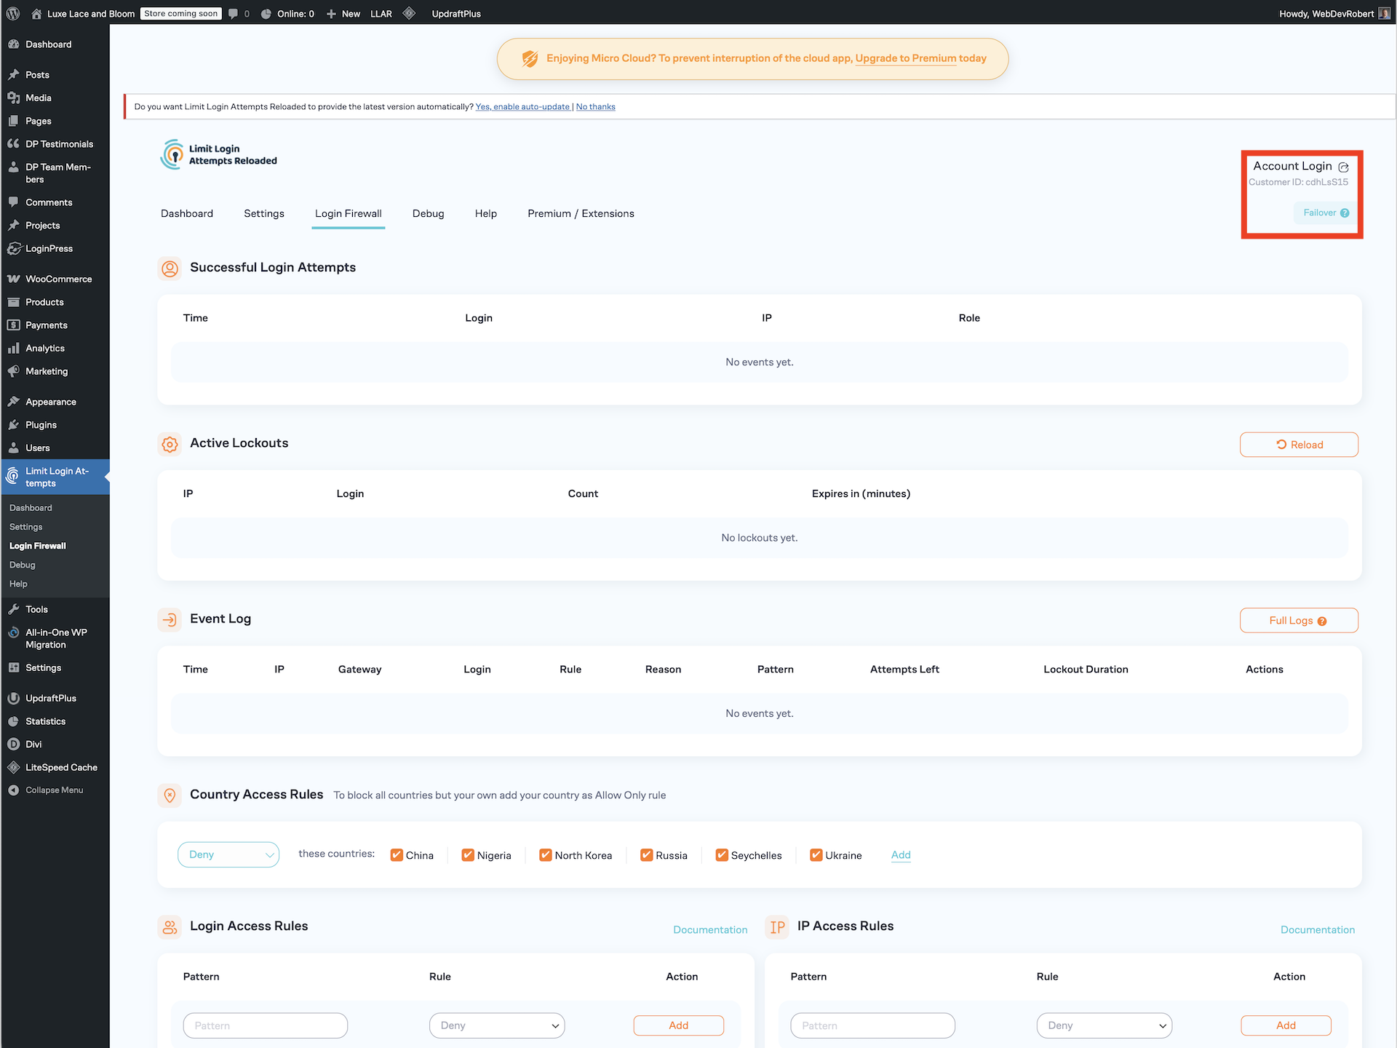
Task: Click the Full Logs button
Action: point(1299,620)
